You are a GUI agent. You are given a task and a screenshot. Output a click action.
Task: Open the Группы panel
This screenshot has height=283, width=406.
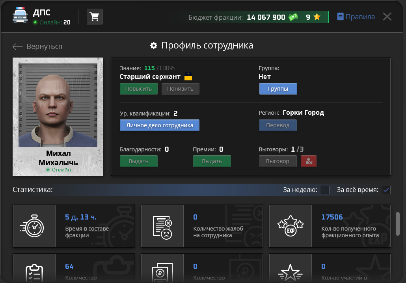pyautogui.click(x=278, y=88)
